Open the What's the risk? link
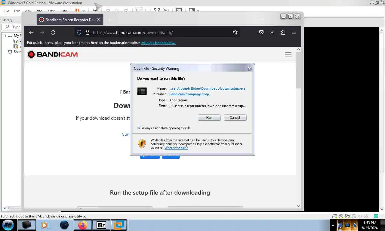The image size is (385, 231). point(176,148)
